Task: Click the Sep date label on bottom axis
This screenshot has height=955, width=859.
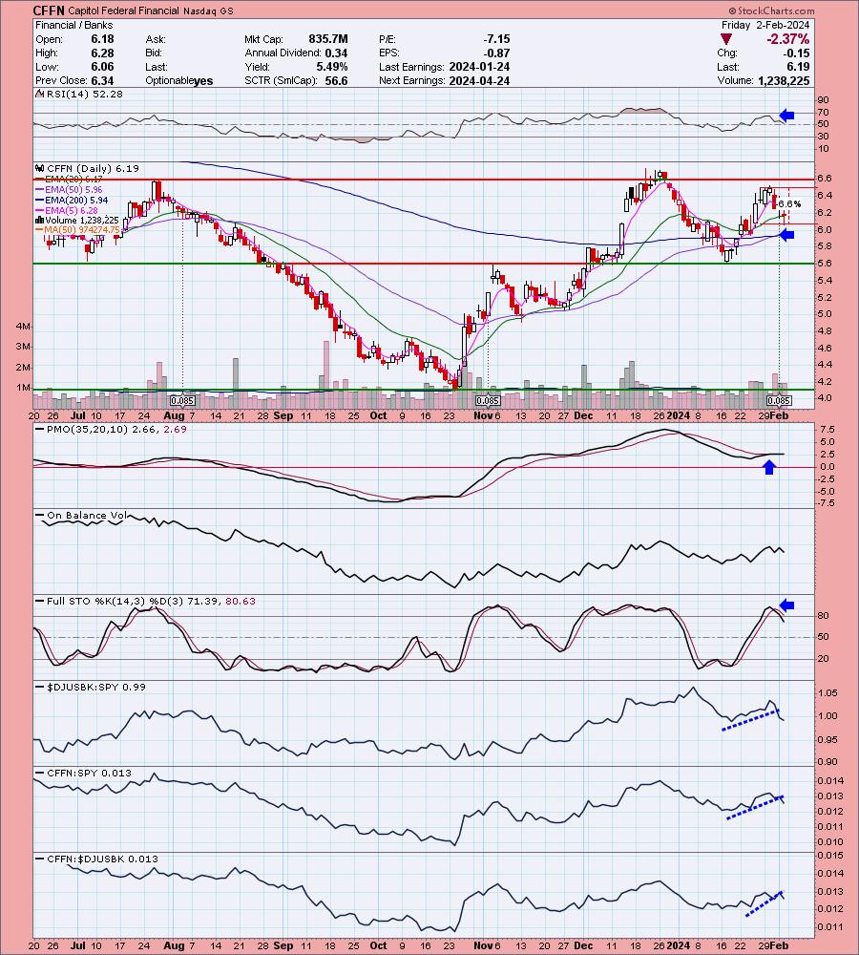Action: [x=283, y=945]
